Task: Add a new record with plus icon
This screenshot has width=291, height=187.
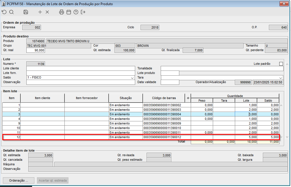Action: pyautogui.click(x=40, y=12)
